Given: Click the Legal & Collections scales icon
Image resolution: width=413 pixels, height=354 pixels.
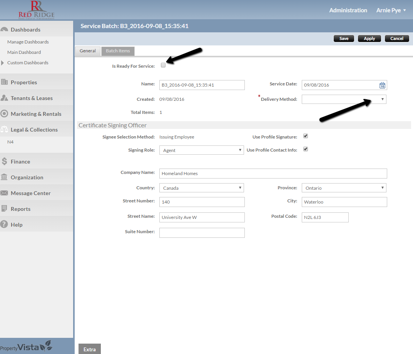Looking at the screenshot, I should [5, 130].
